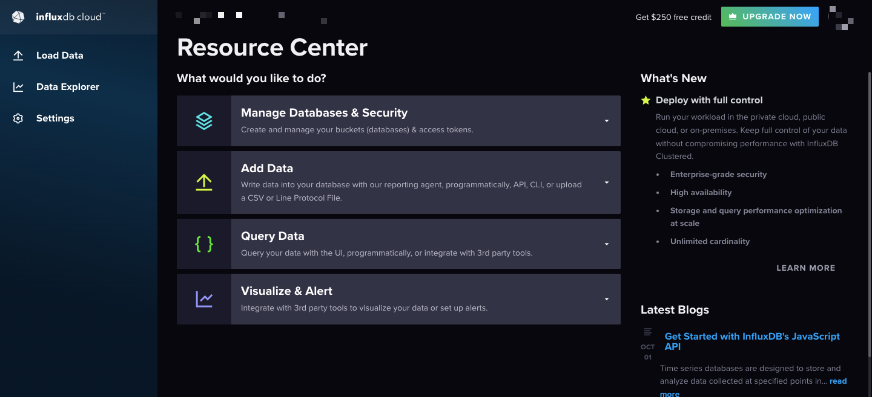Click the UPGRADE NOW button
The height and width of the screenshot is (397, 872).
(x=770, y=16)
